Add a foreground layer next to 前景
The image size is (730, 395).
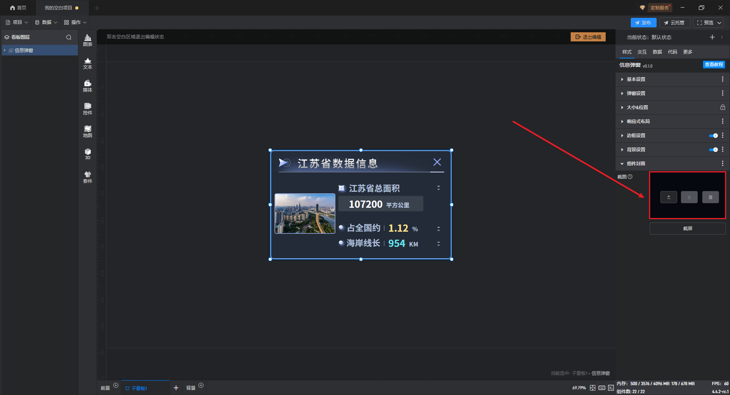click(116, 386)
